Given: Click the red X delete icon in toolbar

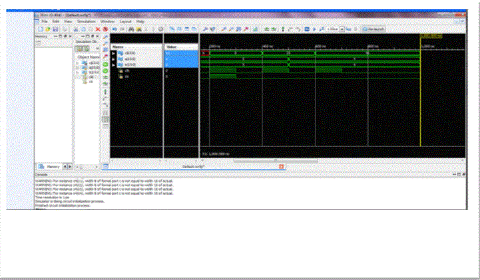Looking at the screenshot, I should pyautogui.click(x=99, y=29).
